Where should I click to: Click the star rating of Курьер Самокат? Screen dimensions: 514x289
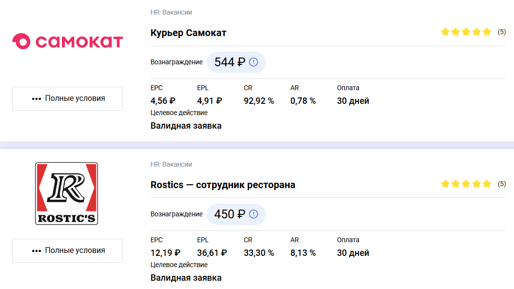[x=466, y=32]
